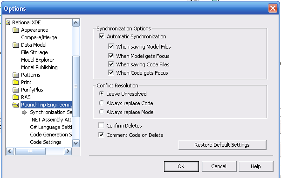Select RAS tree item
This screenshot has height=178, width=281.
point(26,97)
